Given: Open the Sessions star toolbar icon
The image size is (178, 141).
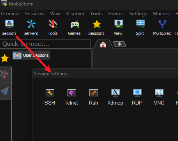Looking at the screenshot, I should tap(96, 27).
